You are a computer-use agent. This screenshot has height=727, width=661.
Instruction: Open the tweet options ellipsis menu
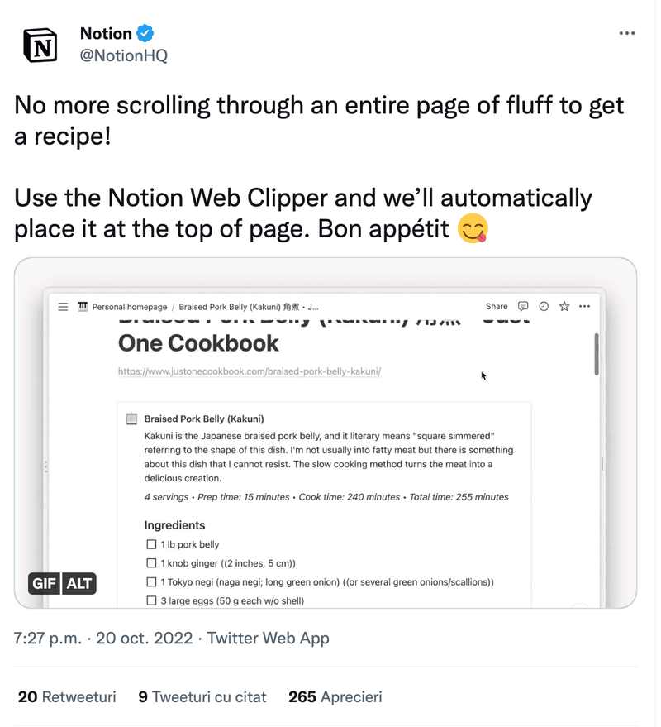pyautogui.click(x=627, y=33)
